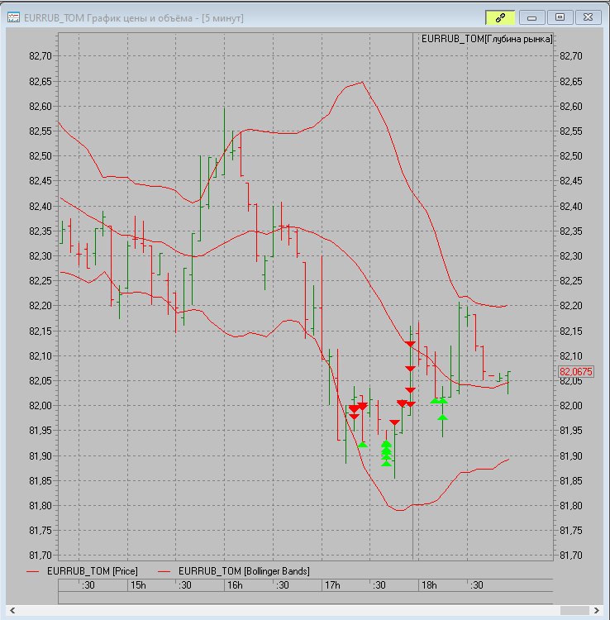Click the yellow chain link button
The height and width of the screenshot is (620, 610).
click(x=500, y=17)
